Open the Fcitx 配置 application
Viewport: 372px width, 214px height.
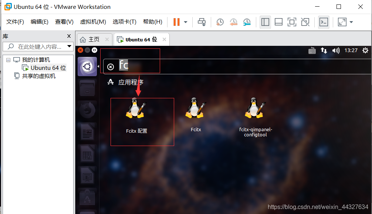point(136,115)
